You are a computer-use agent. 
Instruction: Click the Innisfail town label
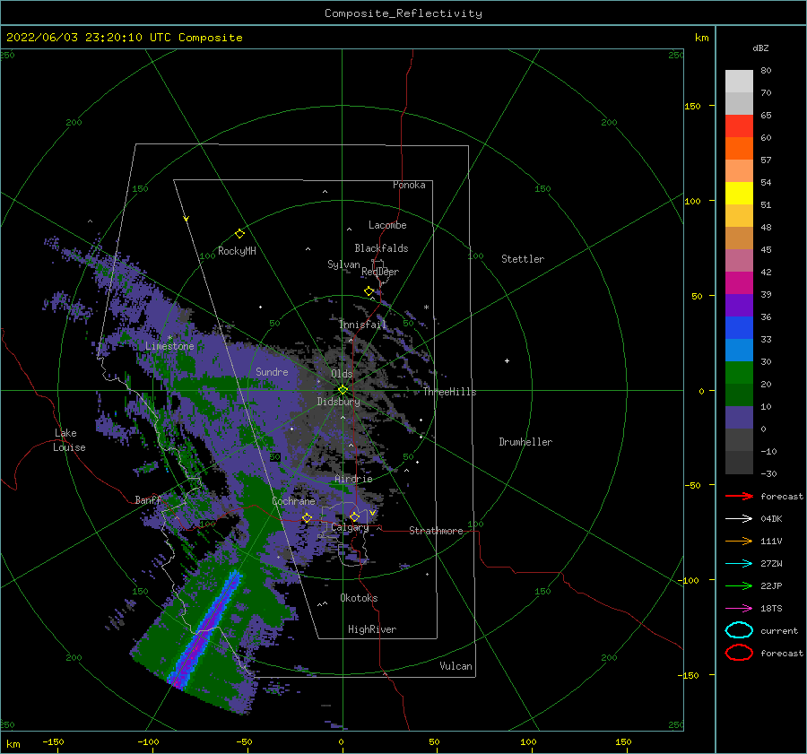[362, 325]
